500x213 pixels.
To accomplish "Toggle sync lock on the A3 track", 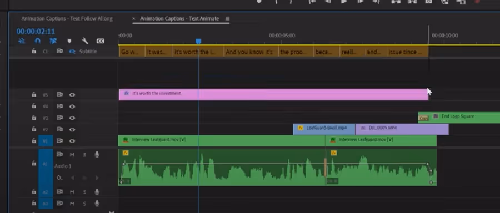I will (x=59, y=203).
